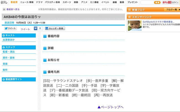Viewport: 180px width, 112px height.
Task: Follow the SoftBankのスマホで簡単募金 link
Action: click(158, 22)
